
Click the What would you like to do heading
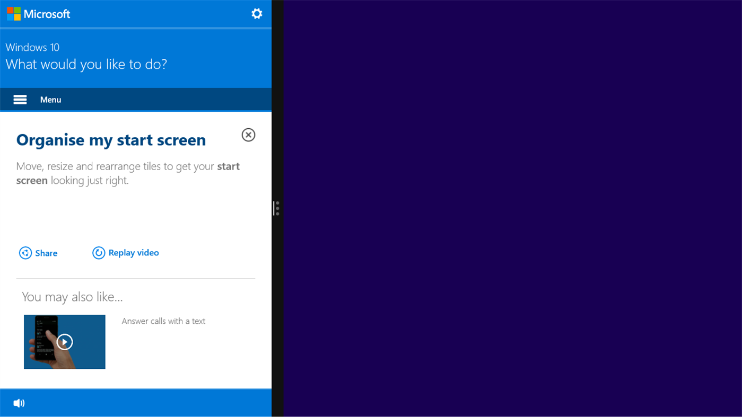[x=86, y=64]
